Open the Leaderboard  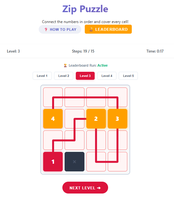[108, 29]
